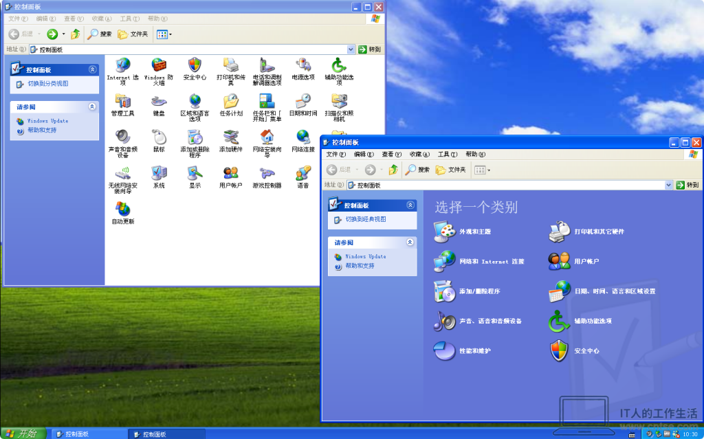Collapse 控制面板 sidebar panel in back window

[x=93, y=69]
